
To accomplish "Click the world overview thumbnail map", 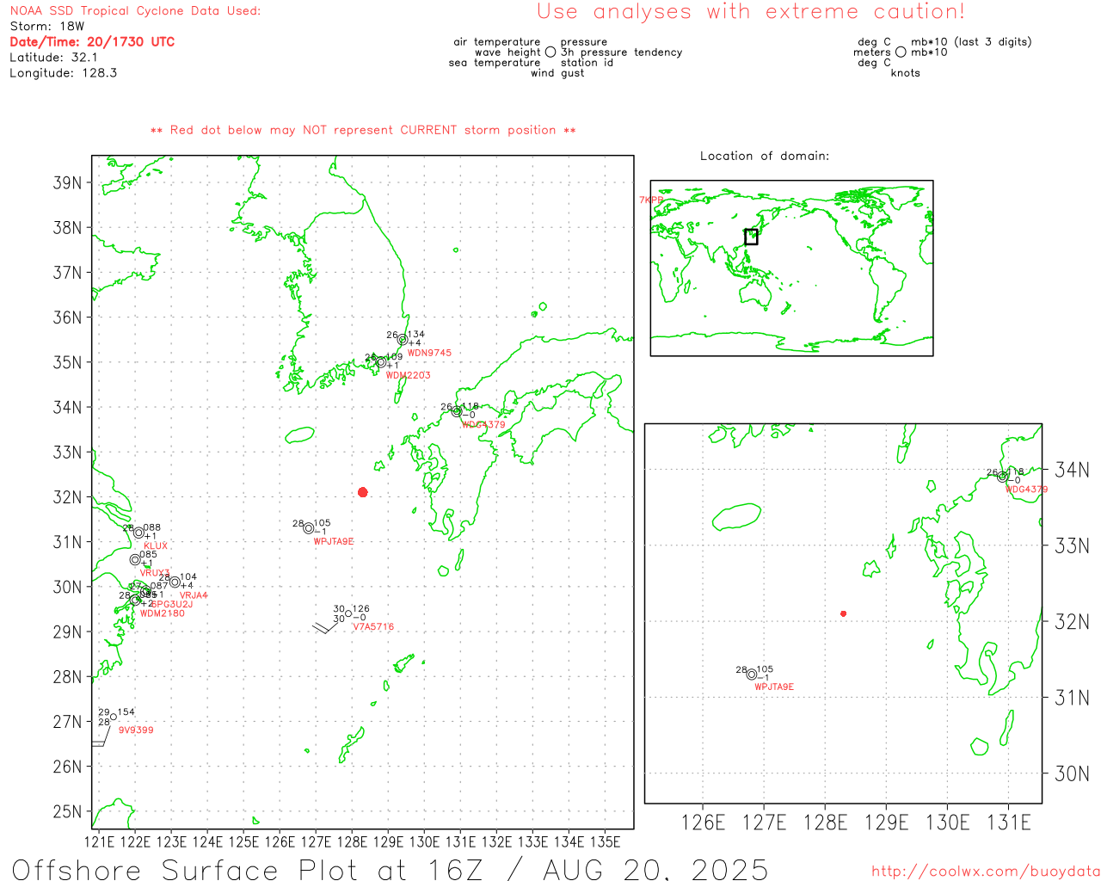I will pos(791,268).
